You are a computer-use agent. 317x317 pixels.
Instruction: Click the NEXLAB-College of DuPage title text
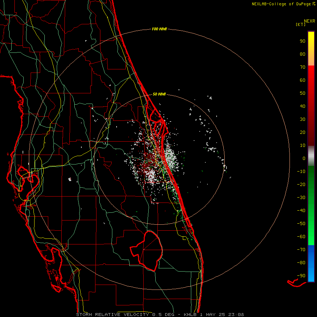[284, 4]
